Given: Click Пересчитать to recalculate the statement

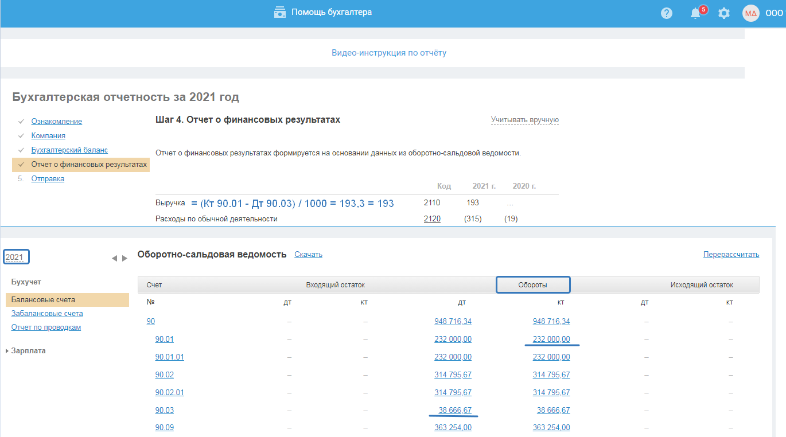Looking at the screenshot, I should pos(731,255).
